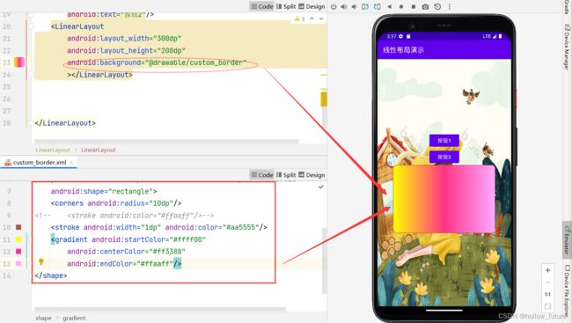This screenshot has height=323, width=572.
Task: Open color picker for #ff3388 gutter swatch
Action: click(18, 252)
